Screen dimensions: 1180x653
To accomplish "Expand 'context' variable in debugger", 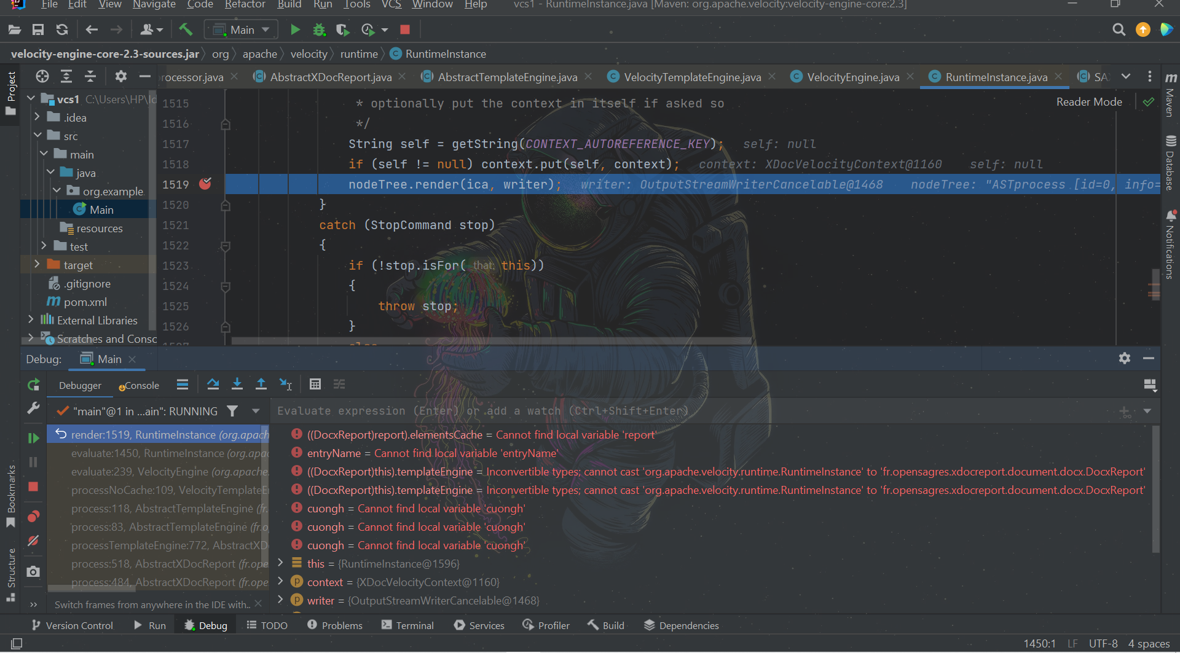I will pos(280,581).
